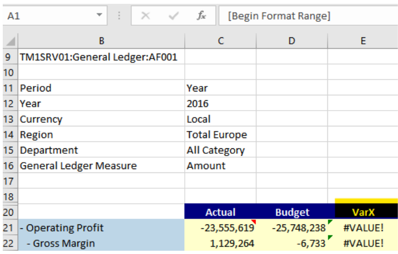398x254 pixels.
Task: Click the Name Box showing A1
Action: pyautogui.click(x=55, y=16)
